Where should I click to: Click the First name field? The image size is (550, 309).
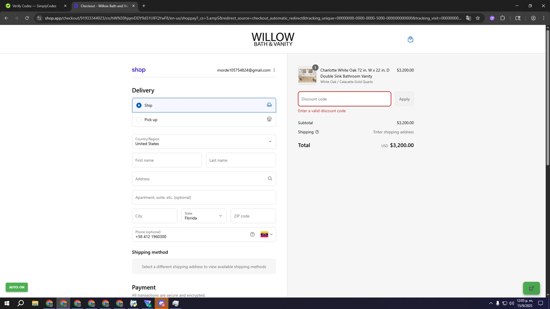(167, 160)
